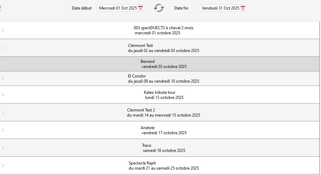Expand the Trace row chevron
The image size is (321, 175).
[x=3, y=148]
